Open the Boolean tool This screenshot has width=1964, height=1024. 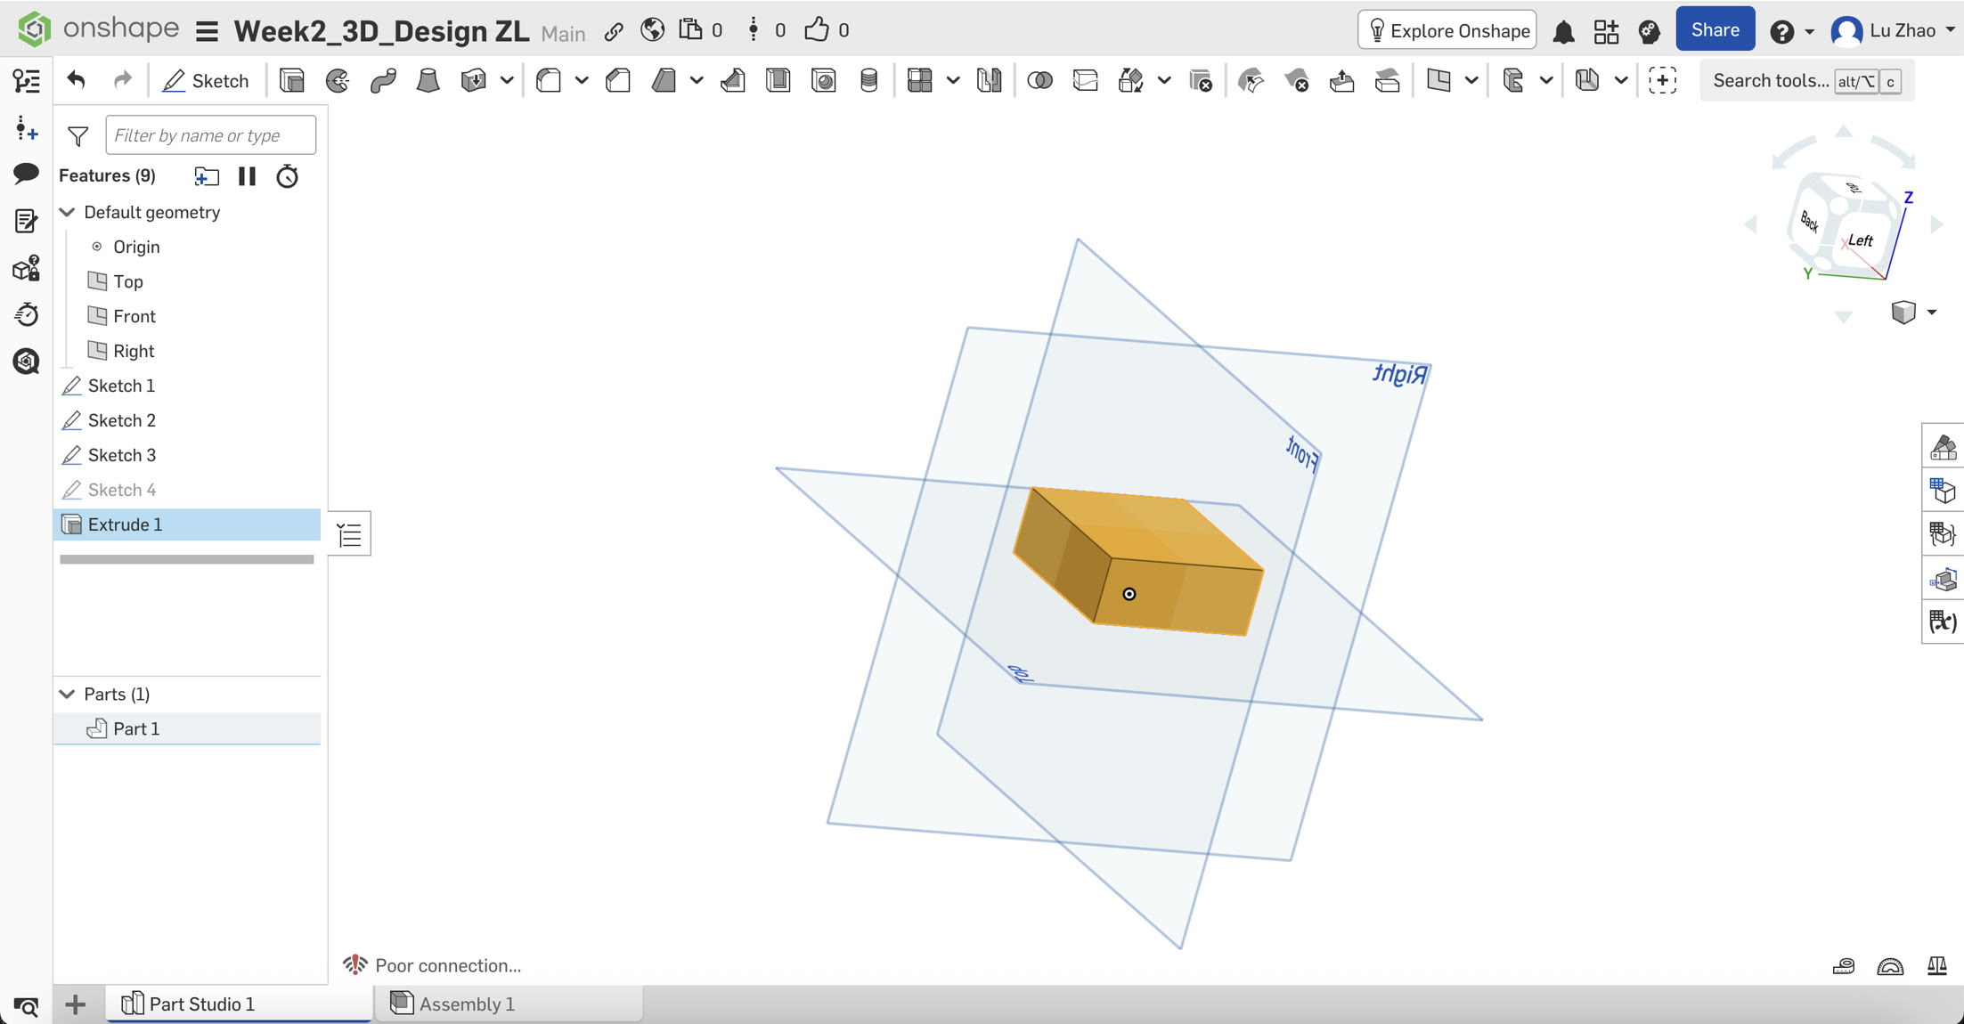click(1040, 80)
